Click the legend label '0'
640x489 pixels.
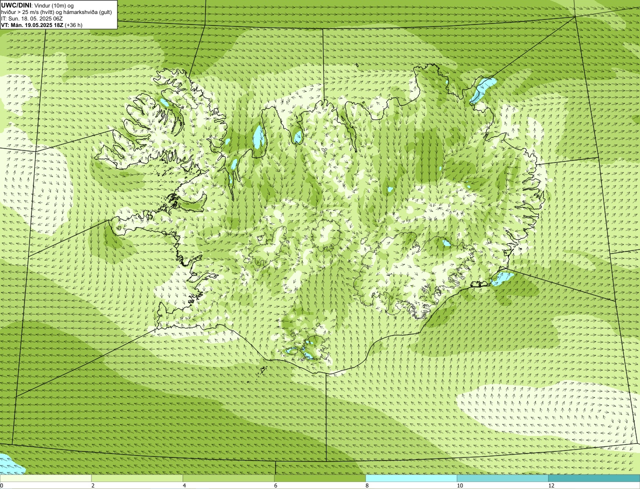pyautogui.click(x=2, y=485)
